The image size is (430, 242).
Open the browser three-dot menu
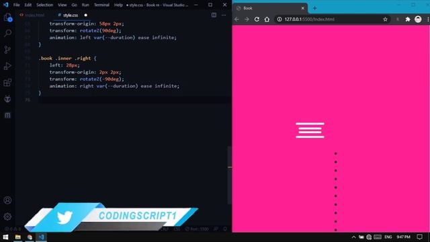pyautogui.click(x=428, y=19)
